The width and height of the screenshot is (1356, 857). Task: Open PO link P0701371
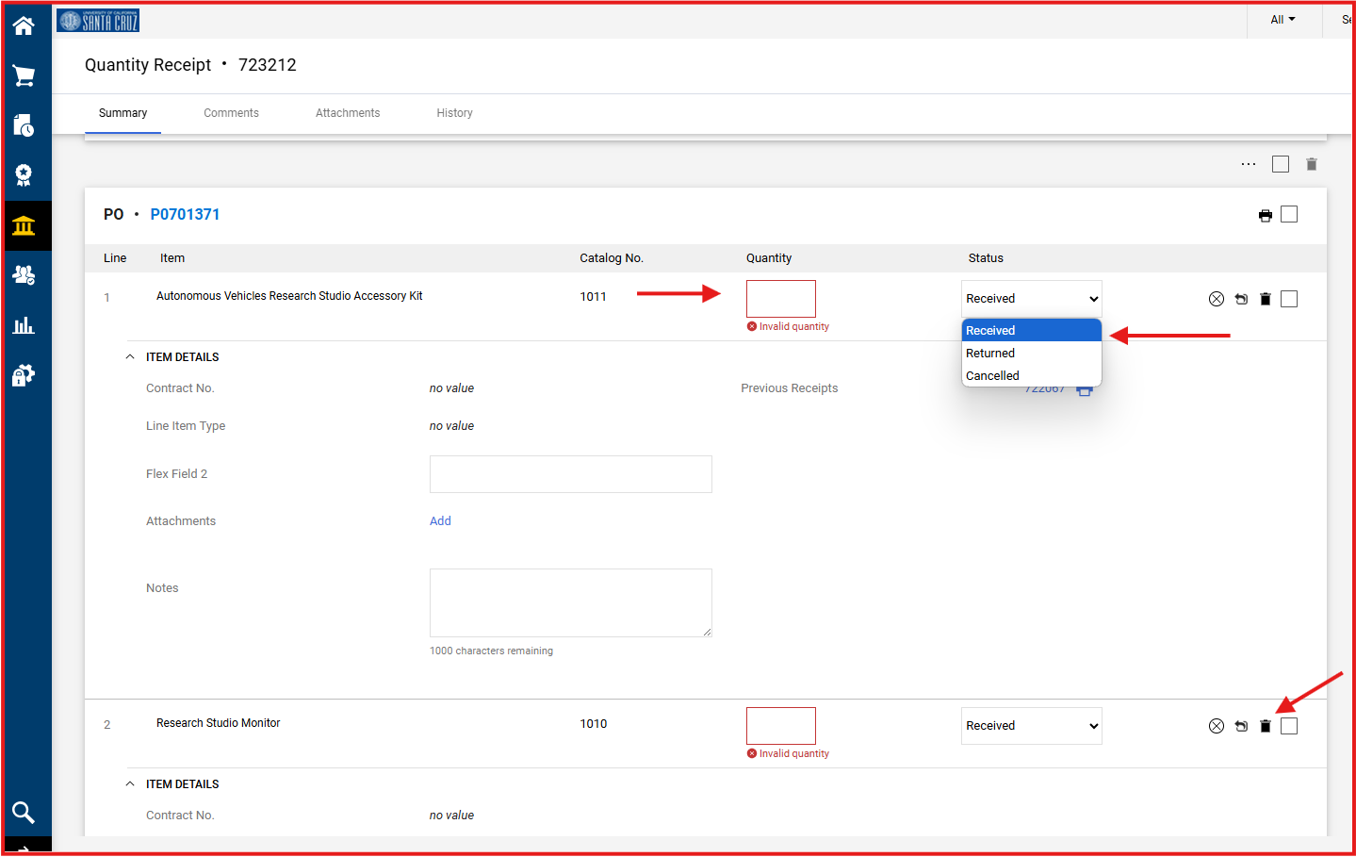point(185,214)
